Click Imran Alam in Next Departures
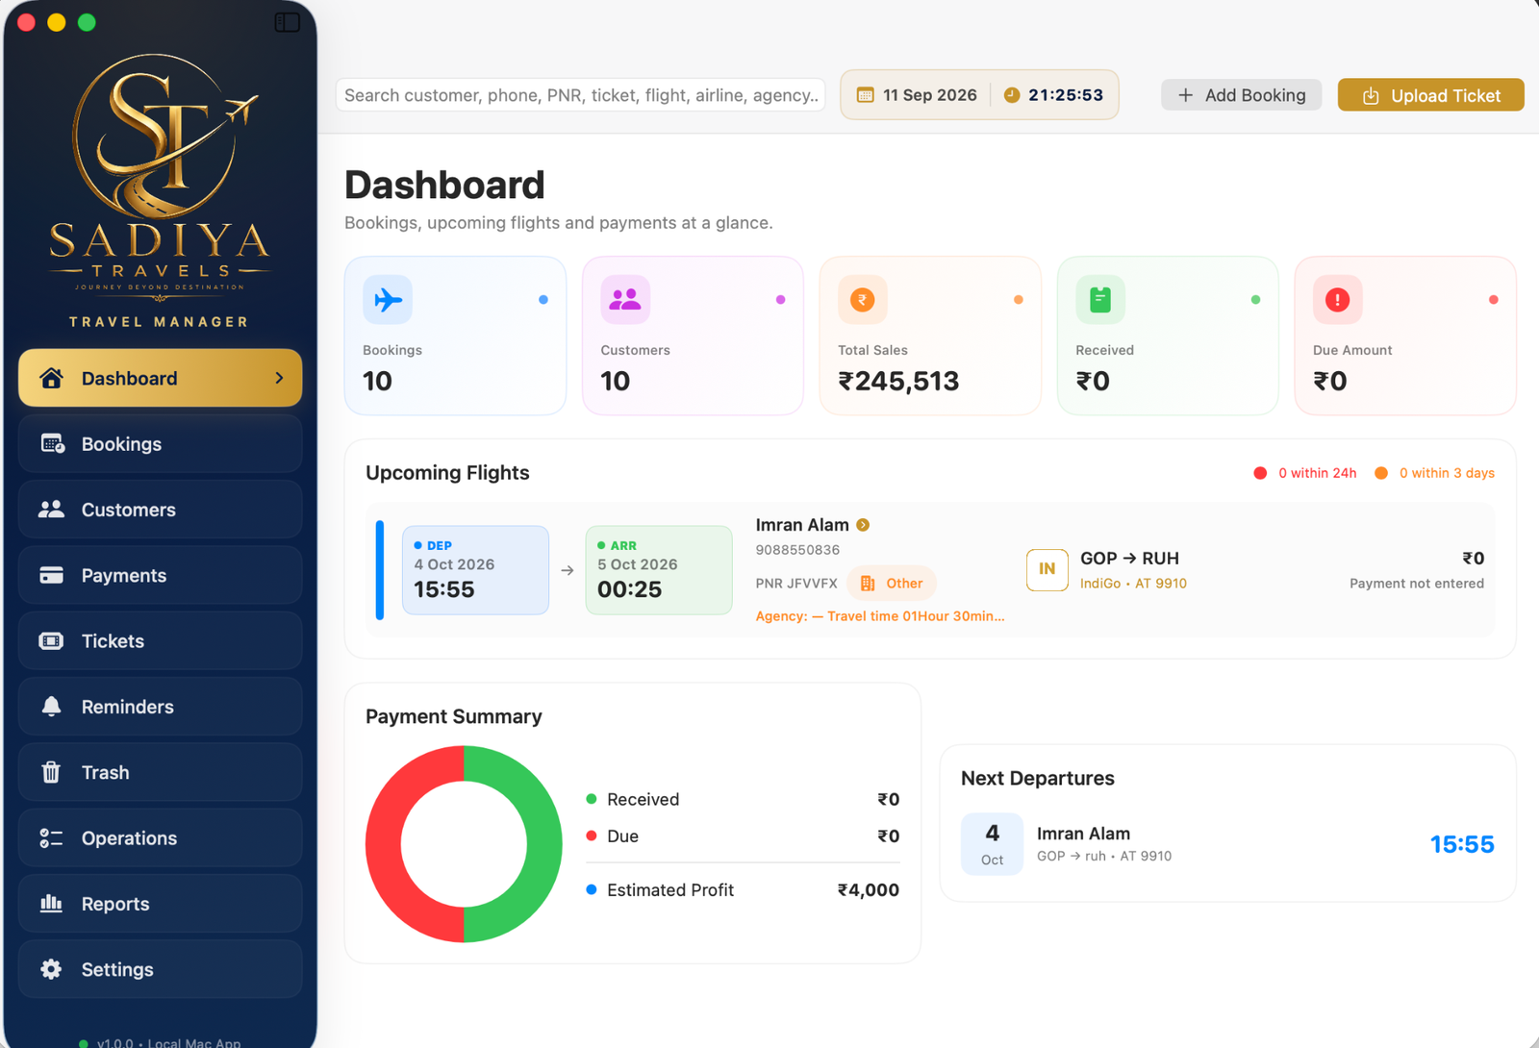This screenshot has width=1539, height=1048. [1083, 834]
